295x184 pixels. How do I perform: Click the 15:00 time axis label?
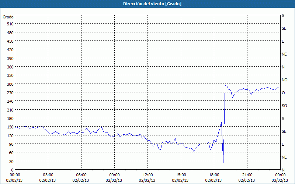(x=181, y=175)
